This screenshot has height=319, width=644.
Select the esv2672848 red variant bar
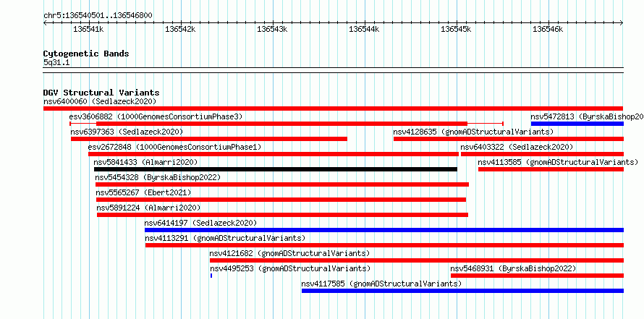[x=274, y=154]
